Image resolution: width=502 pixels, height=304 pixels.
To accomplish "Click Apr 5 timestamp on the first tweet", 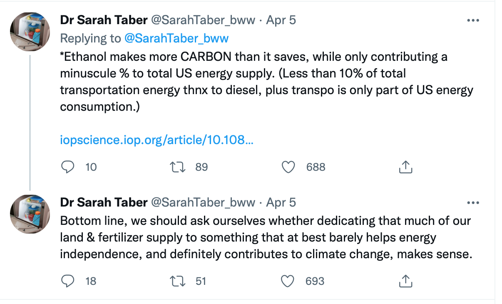I will (281, 20).
